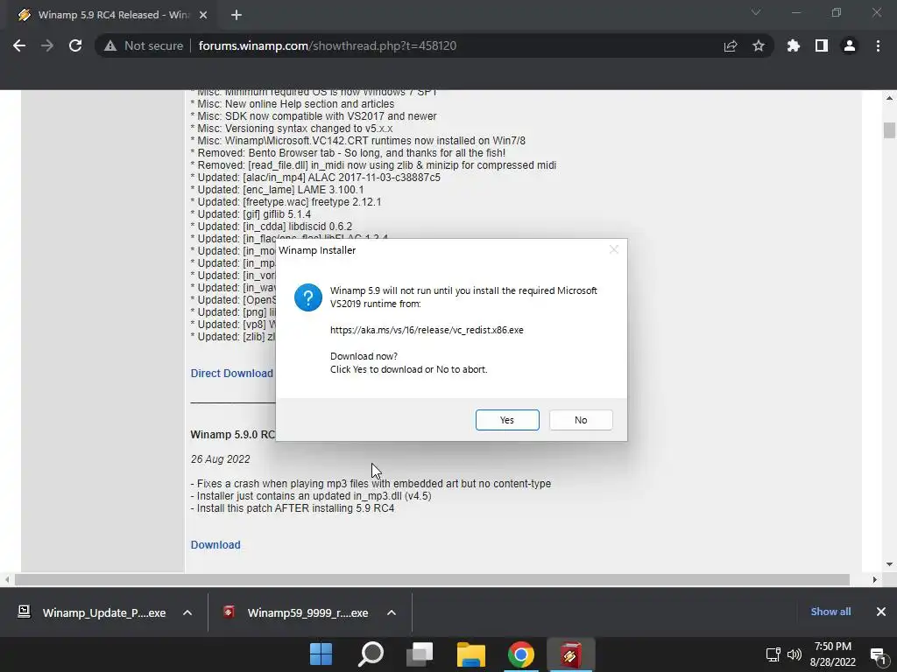The height and width of the screenshot is (672, 897).
Task: Click the scroll down arrow
Action: (889, 564)
